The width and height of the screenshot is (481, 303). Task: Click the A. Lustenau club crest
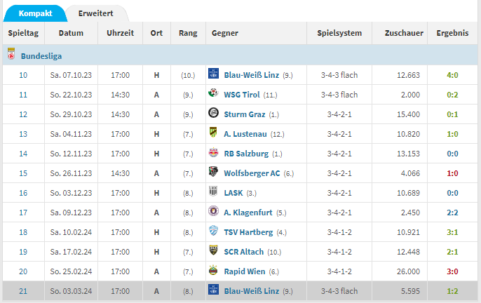point(214,133)
